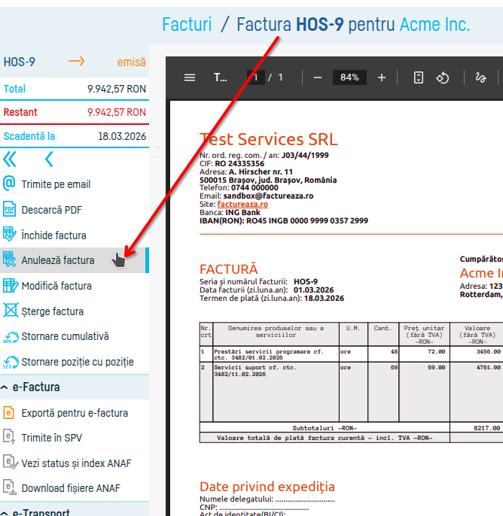The width and height of the screenshot is (503, 516).
Task: Click Exportă pentru e-factura
Action: pos(75,413)
